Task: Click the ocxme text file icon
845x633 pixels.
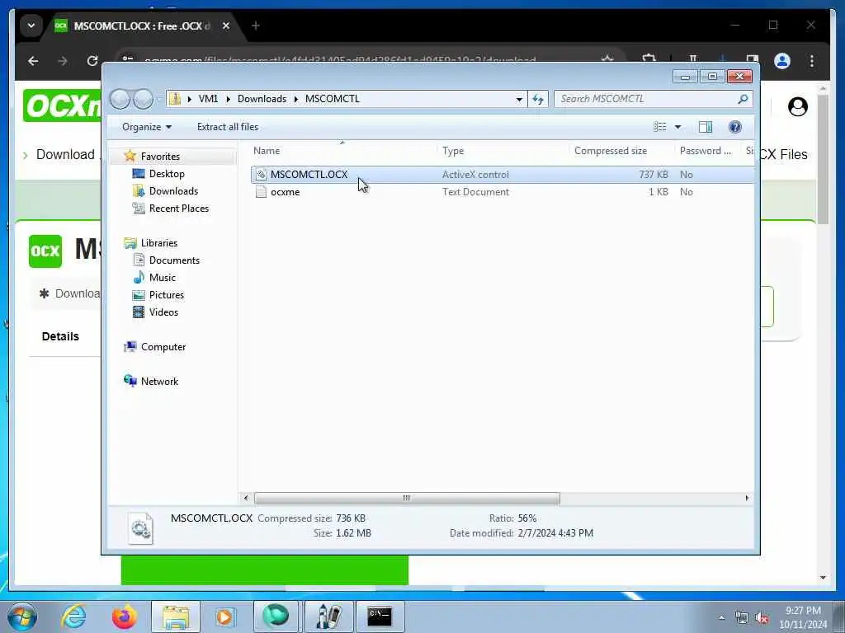Action: click(x=261, y=191)
